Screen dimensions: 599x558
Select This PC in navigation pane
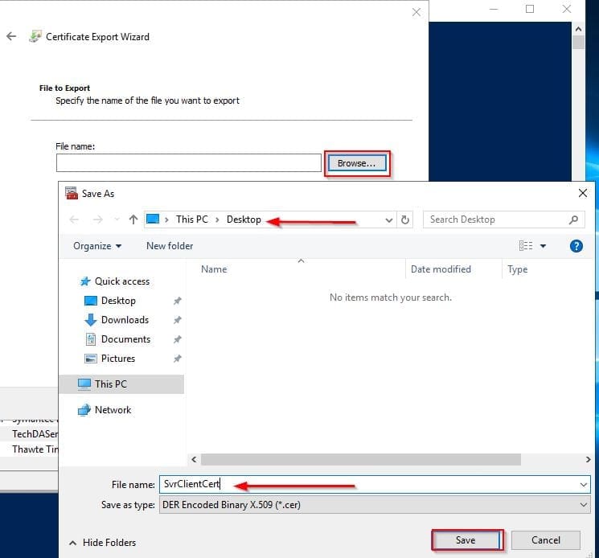click(111, 384)
